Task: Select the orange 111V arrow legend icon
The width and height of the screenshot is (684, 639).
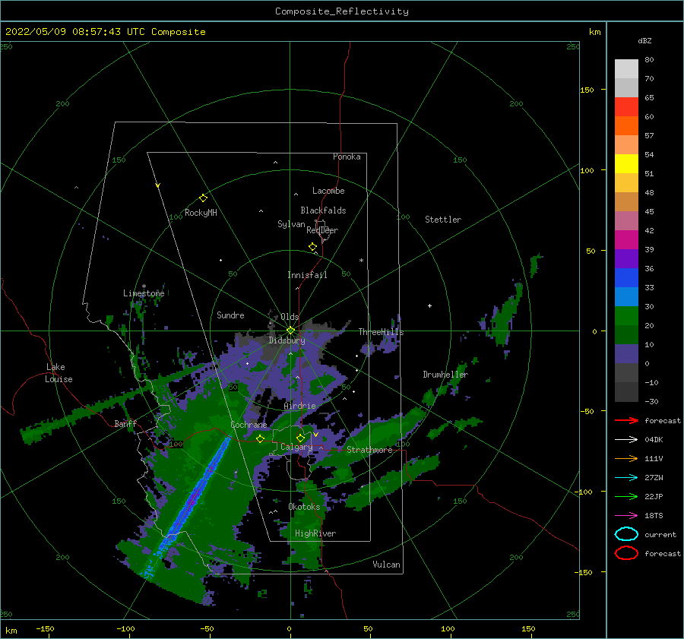Action: (626, 458)
